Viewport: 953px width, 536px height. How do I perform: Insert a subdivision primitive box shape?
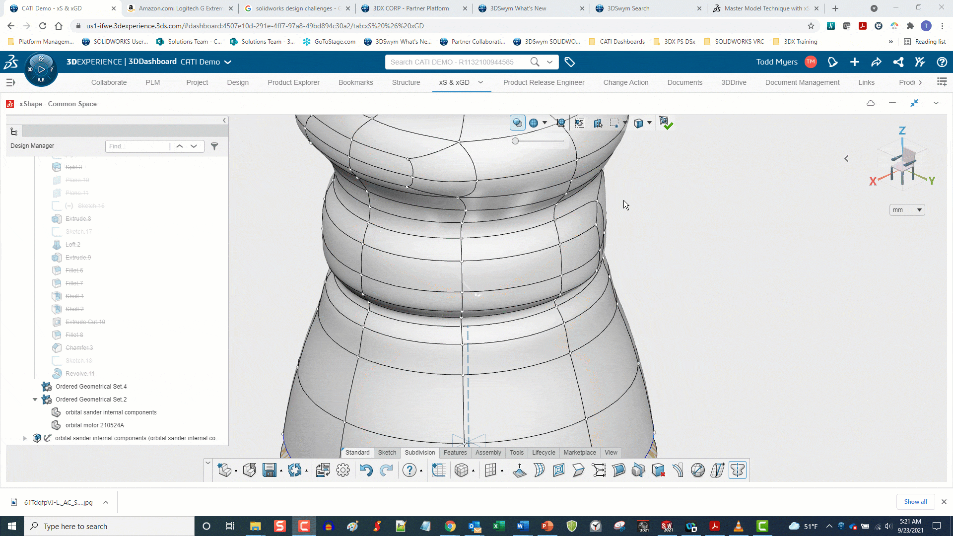[x=462, y=470]
